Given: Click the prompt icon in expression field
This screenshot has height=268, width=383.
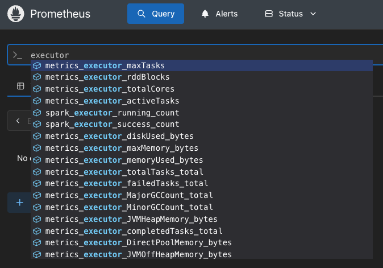Looking at the screenshot, I should [18, 55].
